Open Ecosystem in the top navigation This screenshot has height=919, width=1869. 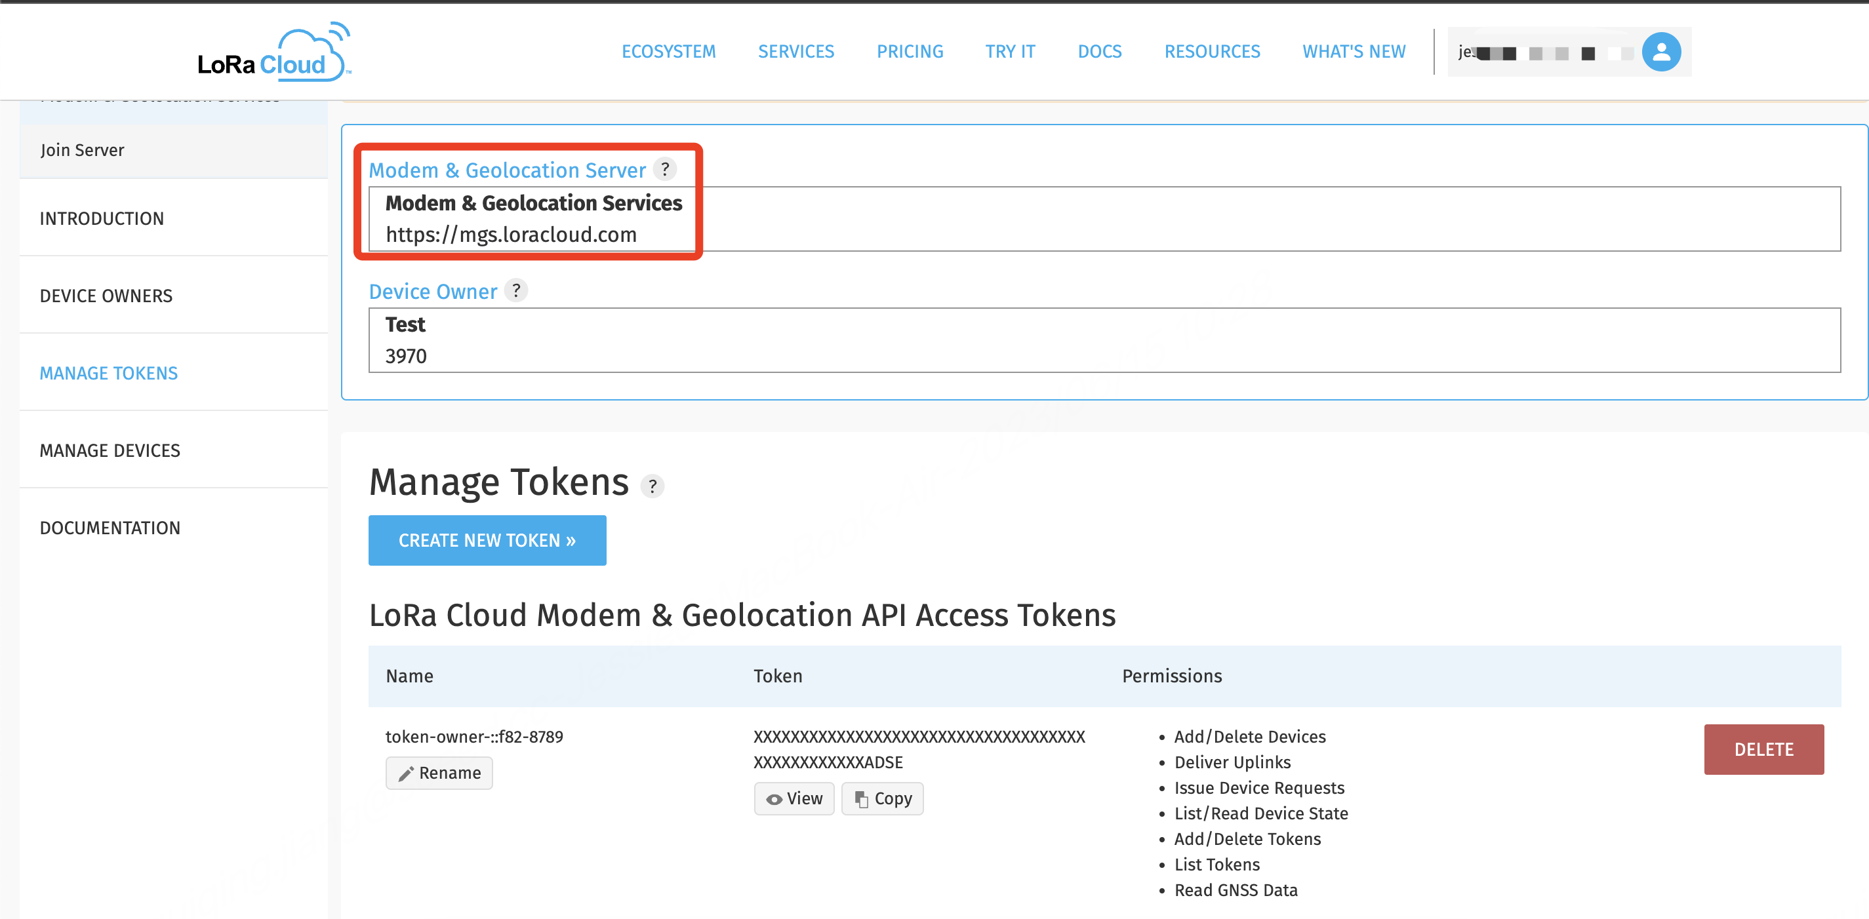668,52
